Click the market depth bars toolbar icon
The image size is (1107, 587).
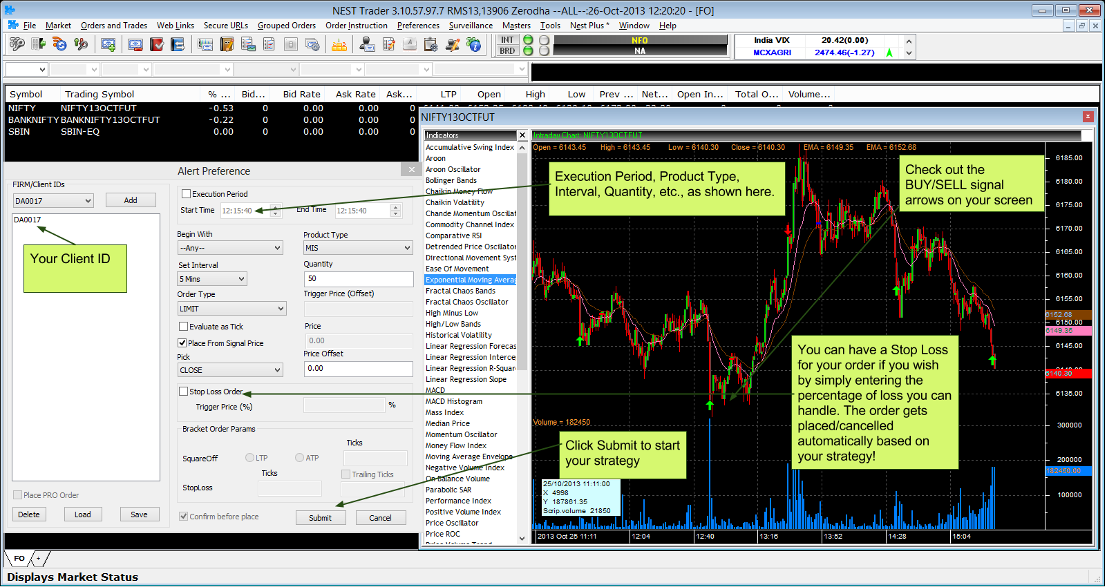pyautogui.click(x=205, y=44)
